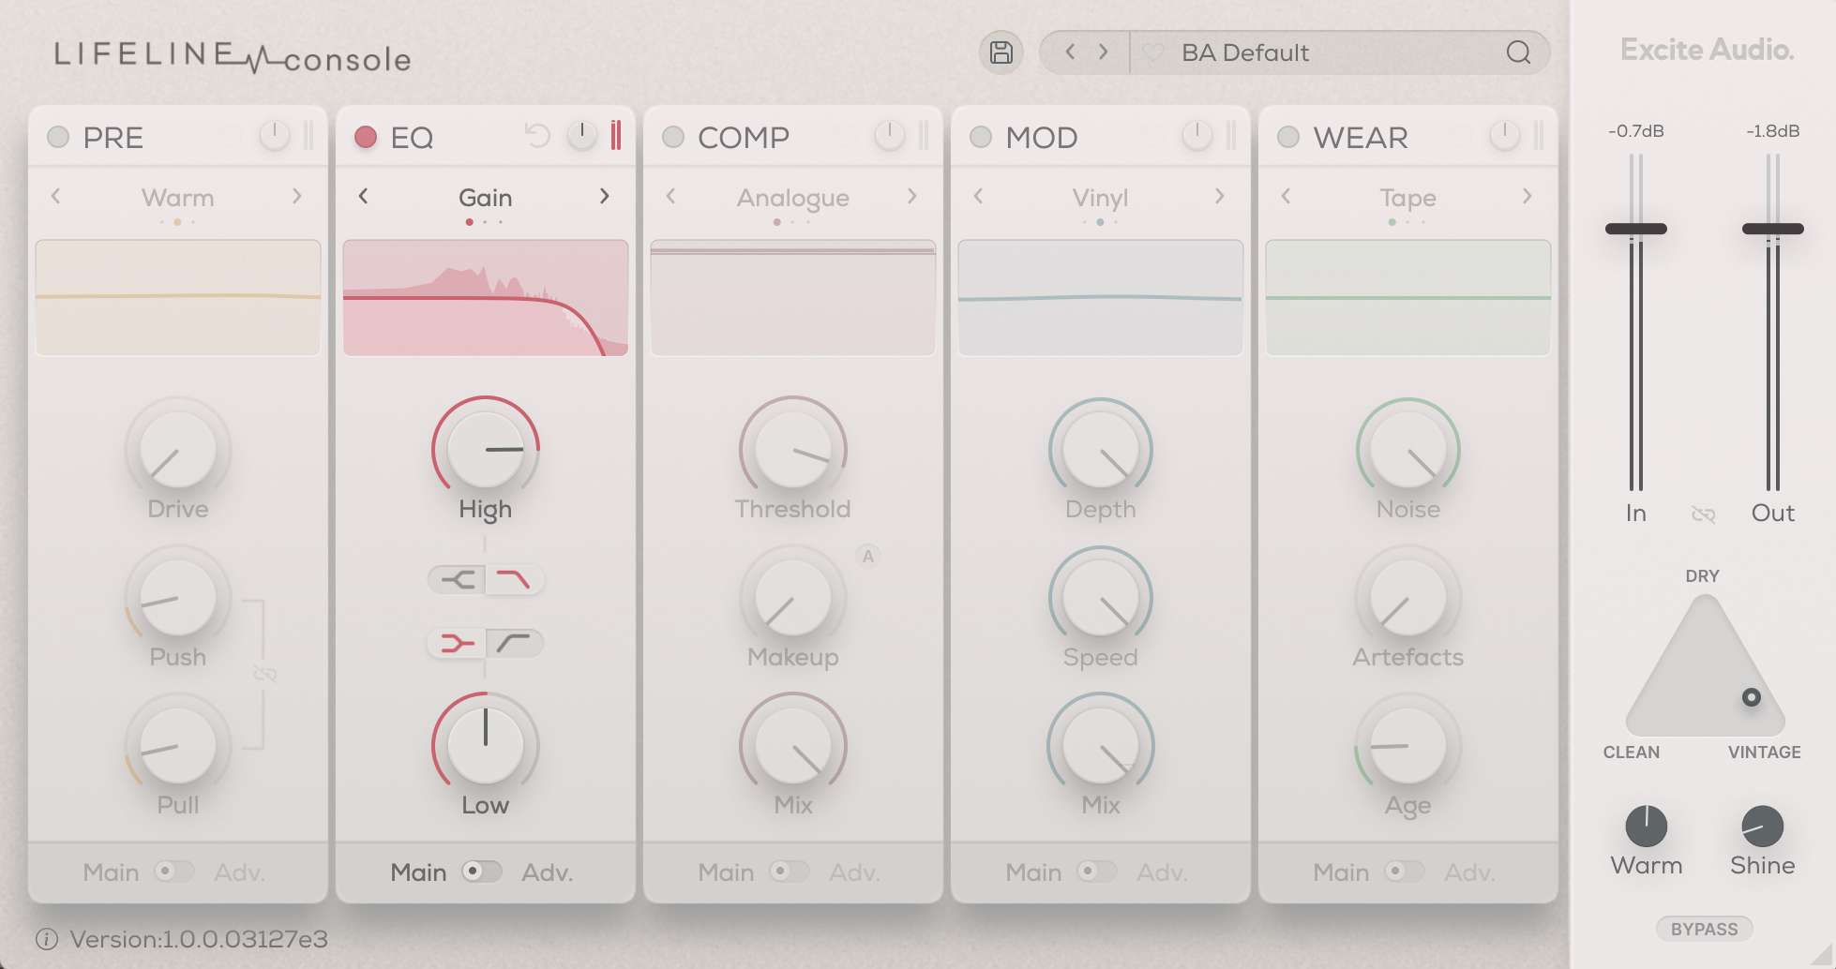Click the save preset floppy disk icon
The image size is (1836, 969).
pos(1001,52)
